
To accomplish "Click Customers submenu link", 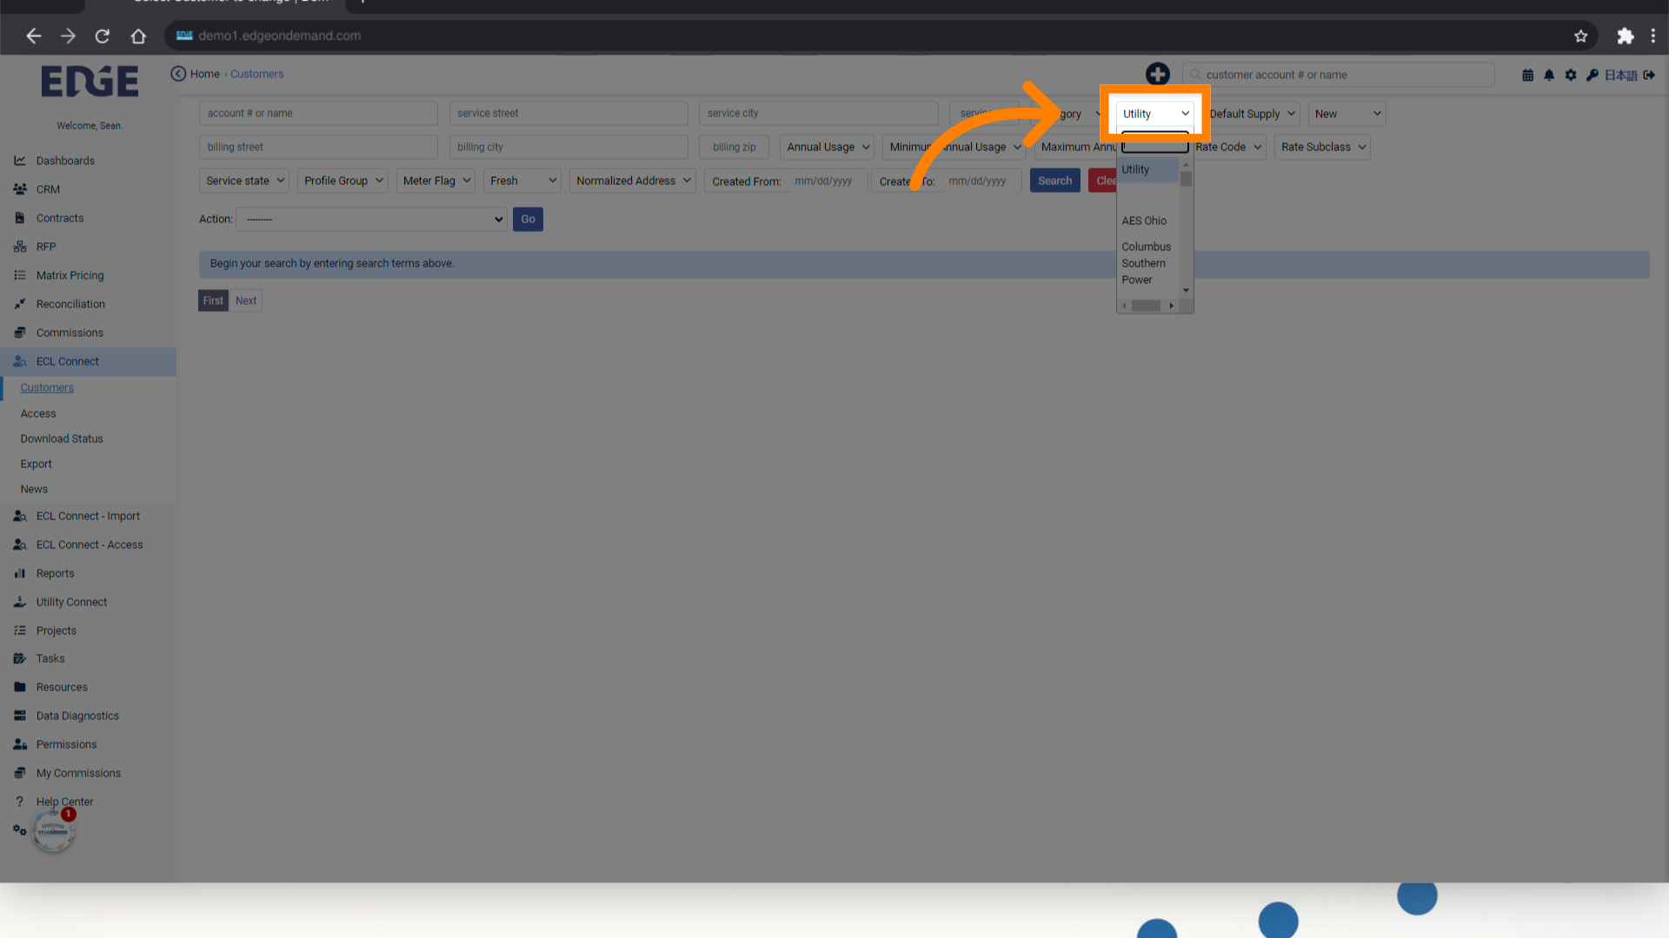I will coord(47,388).
